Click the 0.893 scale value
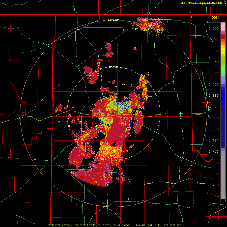 click(214, 51)
